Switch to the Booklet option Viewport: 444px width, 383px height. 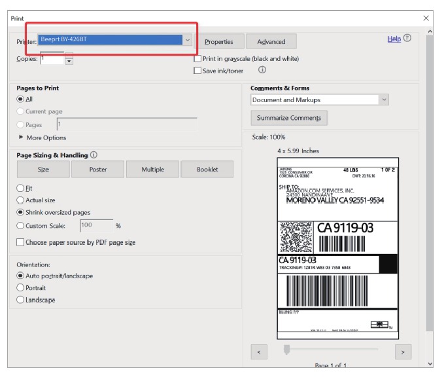pyautogui.click(x=207, y=170)
